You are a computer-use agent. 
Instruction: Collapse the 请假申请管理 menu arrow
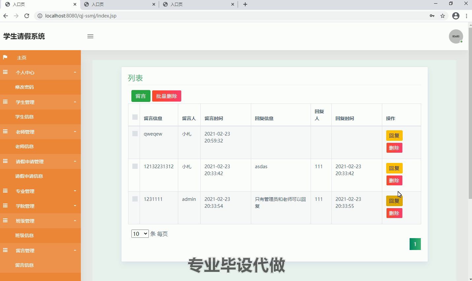click(x=75, y=161)
